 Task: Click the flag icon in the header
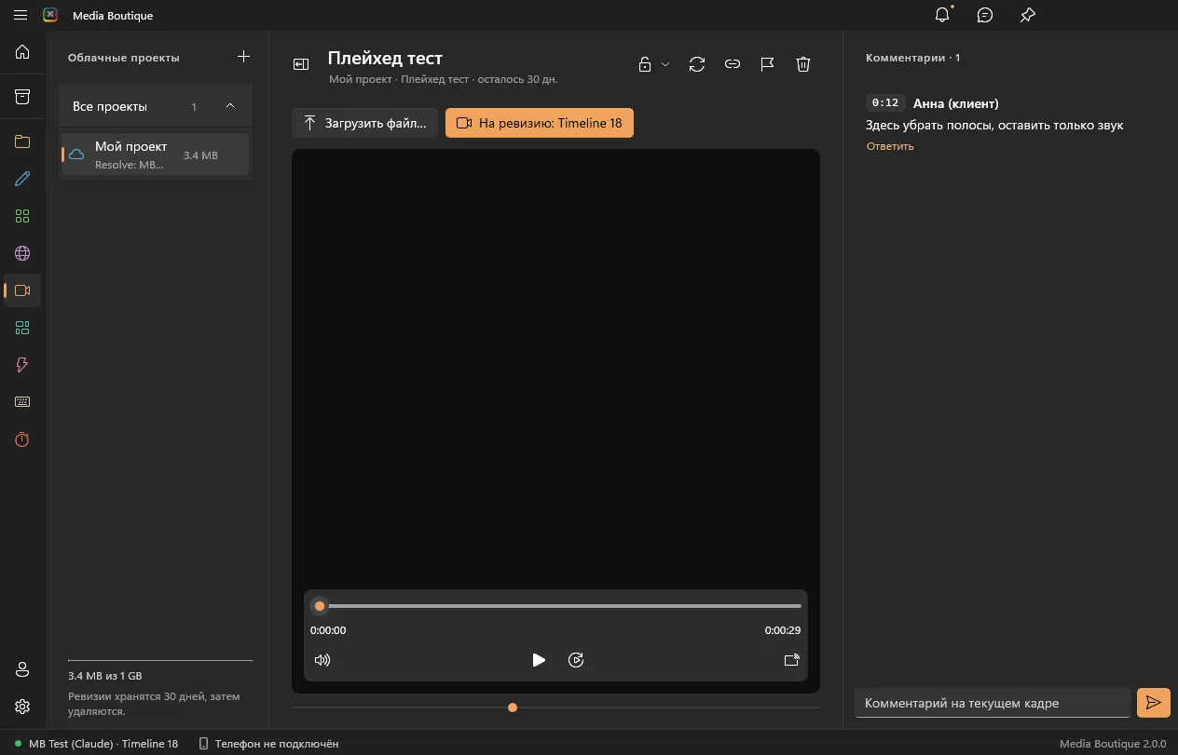[767, 64]
